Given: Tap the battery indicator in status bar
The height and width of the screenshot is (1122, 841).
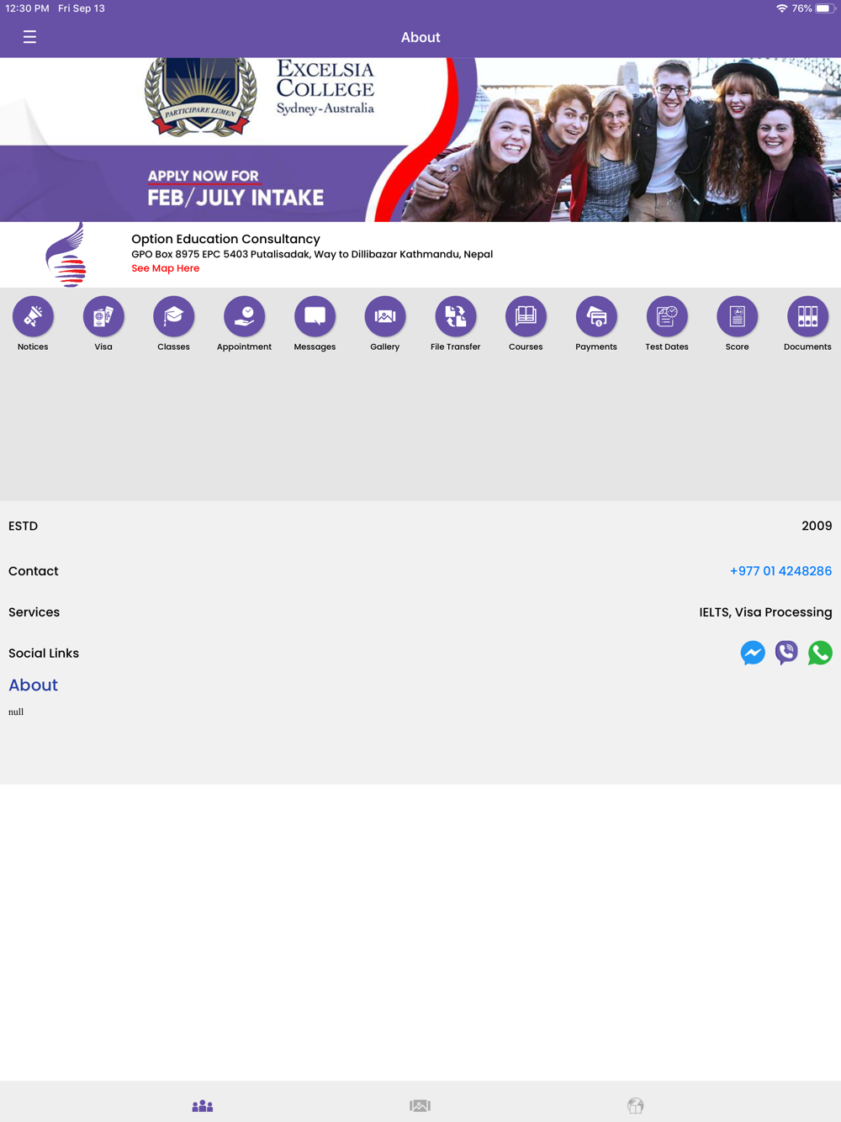Looking at the screenshot, I should [x=824, y=8].
